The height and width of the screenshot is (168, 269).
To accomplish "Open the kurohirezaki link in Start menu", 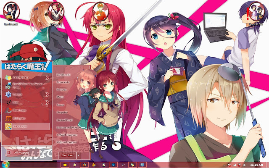I will [63, 75].
